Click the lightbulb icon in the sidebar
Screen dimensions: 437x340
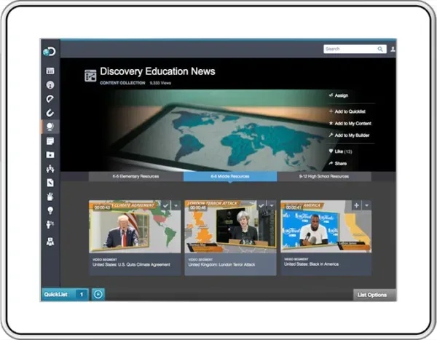coord(50,210)
